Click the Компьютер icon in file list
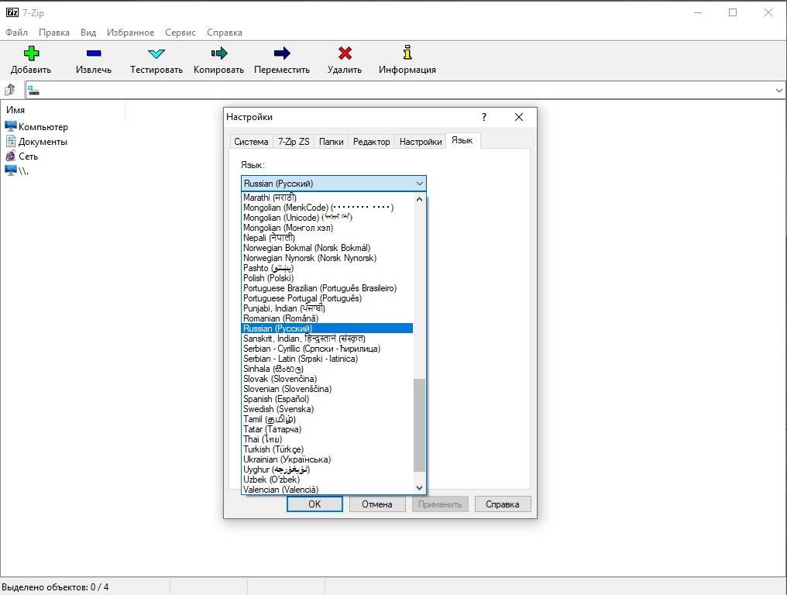 [11, 126]
